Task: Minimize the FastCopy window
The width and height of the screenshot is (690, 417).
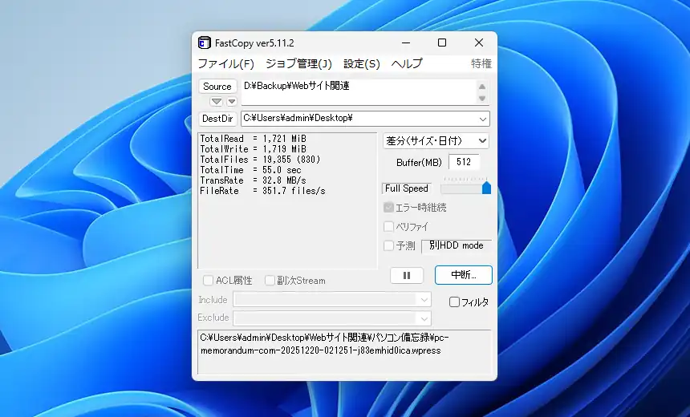Action: point(406,43)
